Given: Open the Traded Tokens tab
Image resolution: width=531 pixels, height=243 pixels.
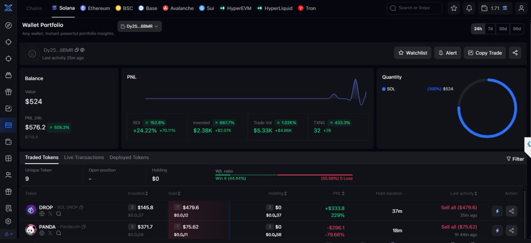Looking at the screenshot, I should [42, 157].
